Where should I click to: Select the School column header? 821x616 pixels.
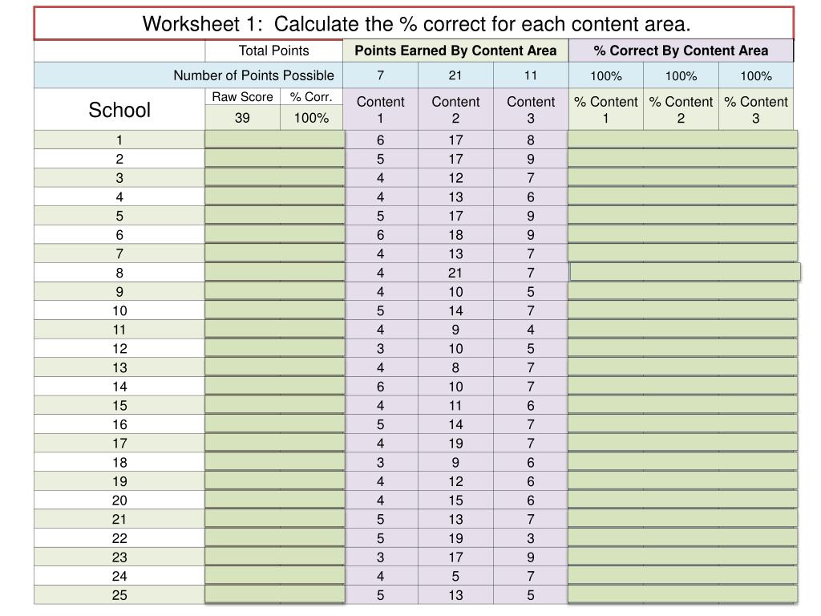119,109
